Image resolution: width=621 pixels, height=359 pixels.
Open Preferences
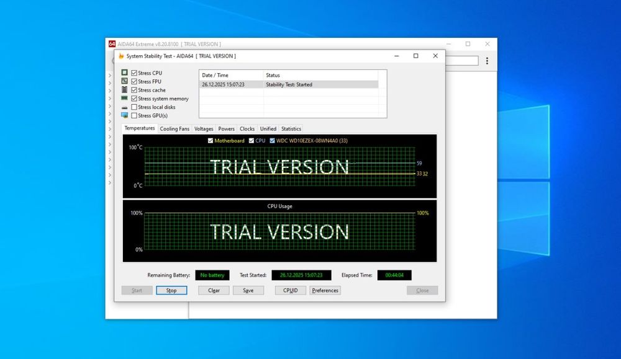[325, 290]
